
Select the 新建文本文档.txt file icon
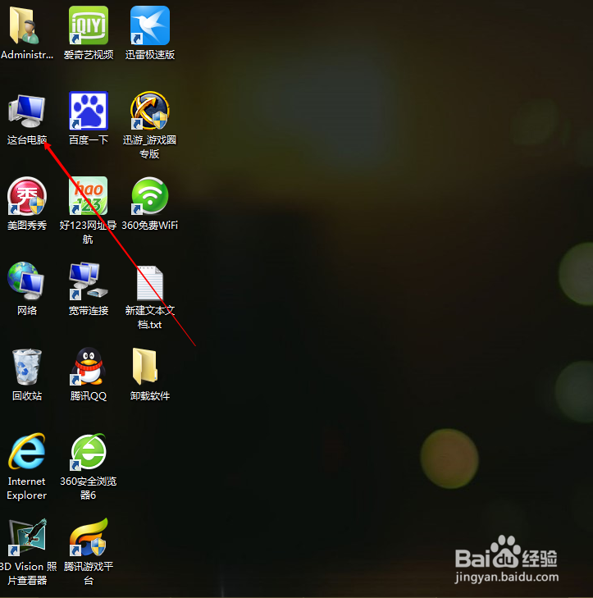(x=150, y=283)
